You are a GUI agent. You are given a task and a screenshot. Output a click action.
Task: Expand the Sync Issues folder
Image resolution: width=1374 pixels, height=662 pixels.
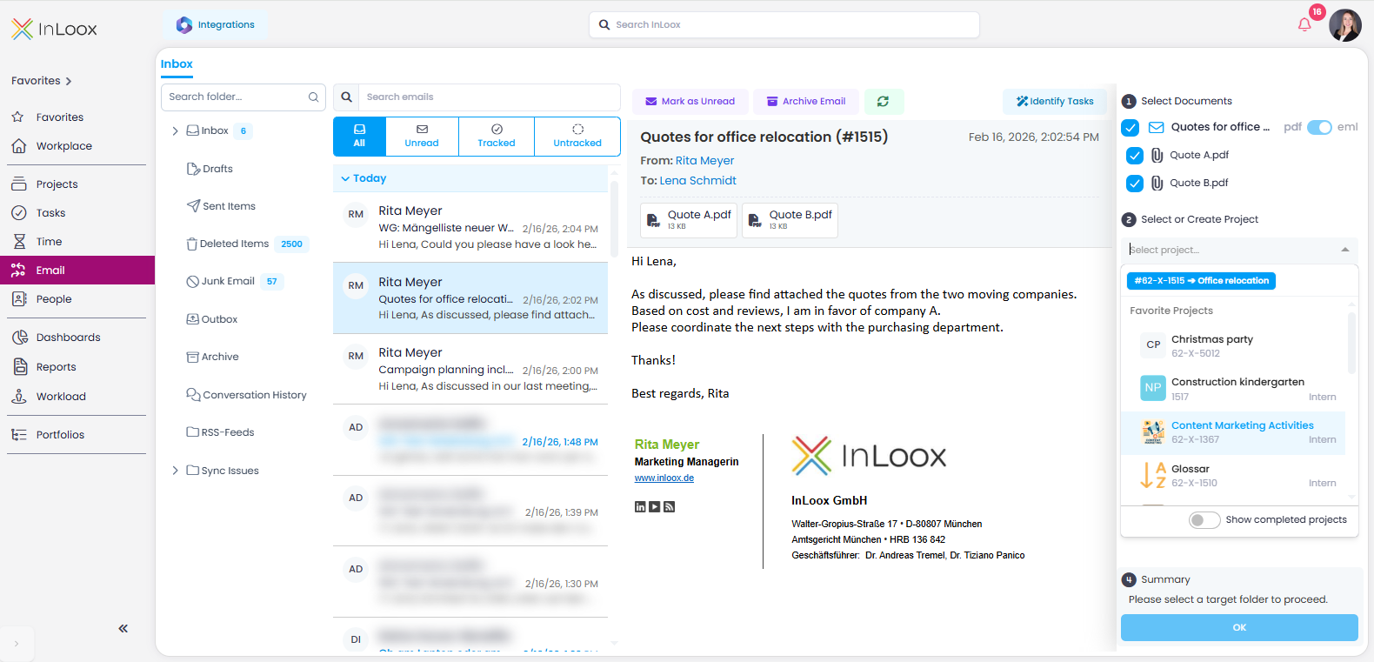tap(175, 471)
